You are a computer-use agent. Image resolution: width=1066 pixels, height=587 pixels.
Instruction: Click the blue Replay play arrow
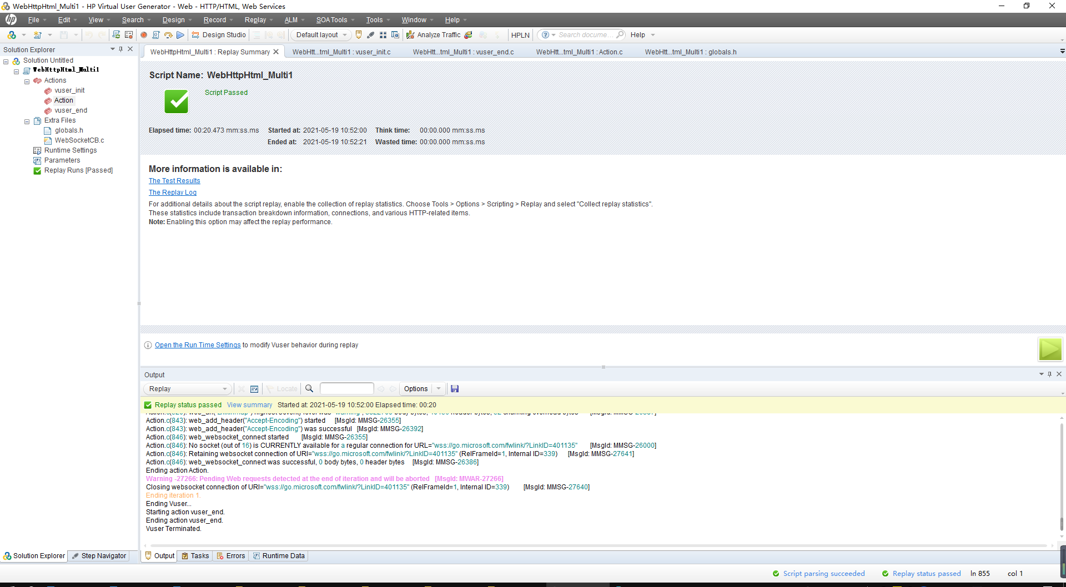pos(180,35)
